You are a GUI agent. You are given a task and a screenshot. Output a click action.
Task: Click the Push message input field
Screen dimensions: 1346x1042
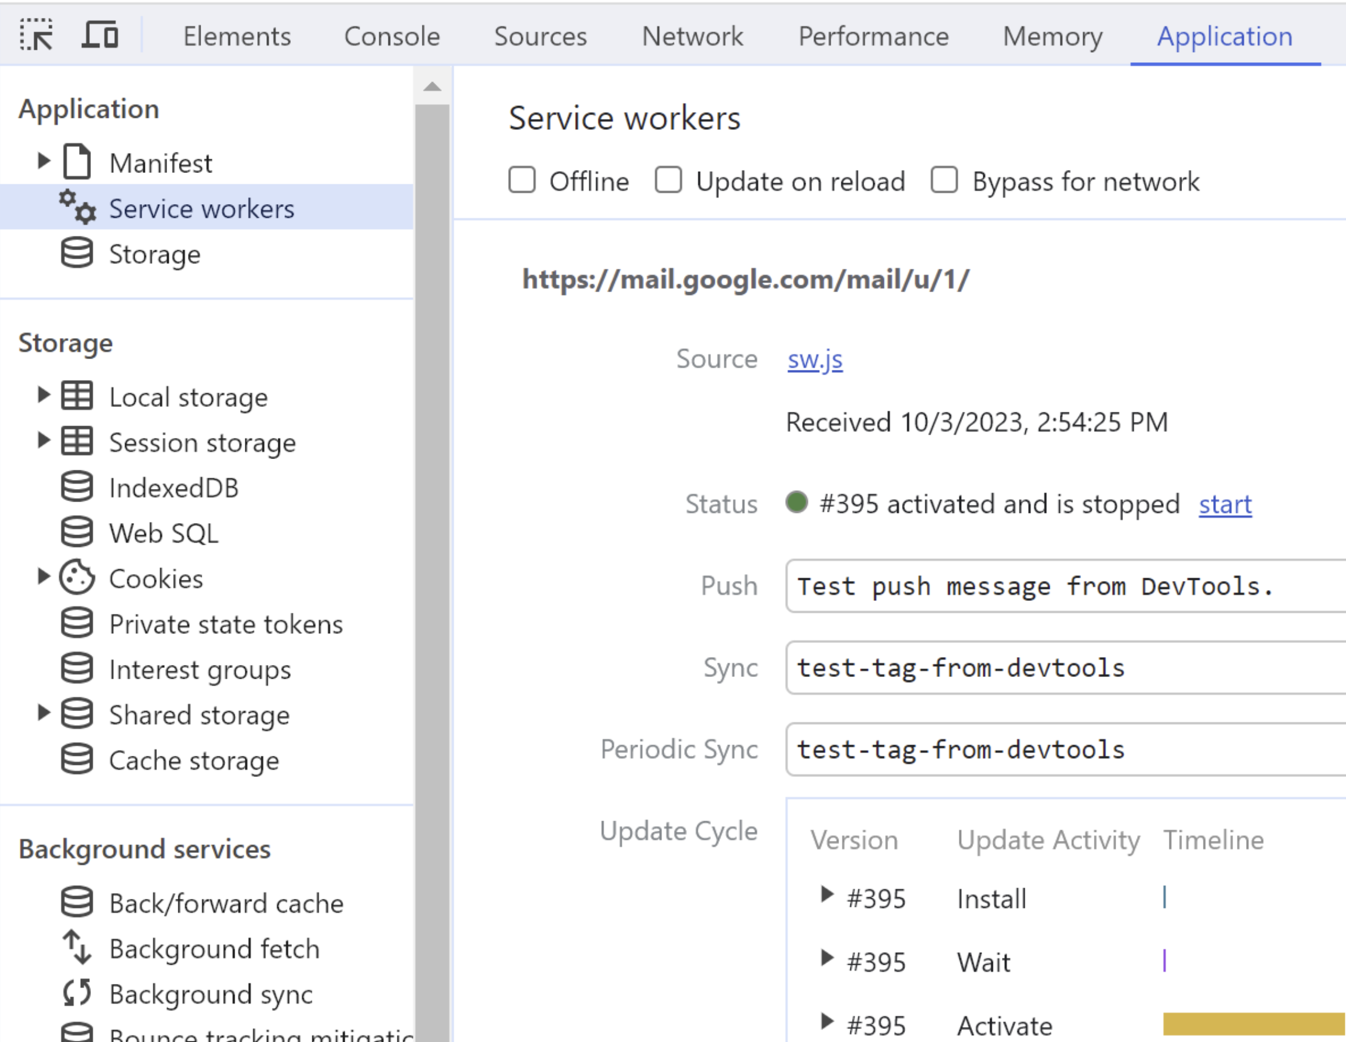point(1065,586)
